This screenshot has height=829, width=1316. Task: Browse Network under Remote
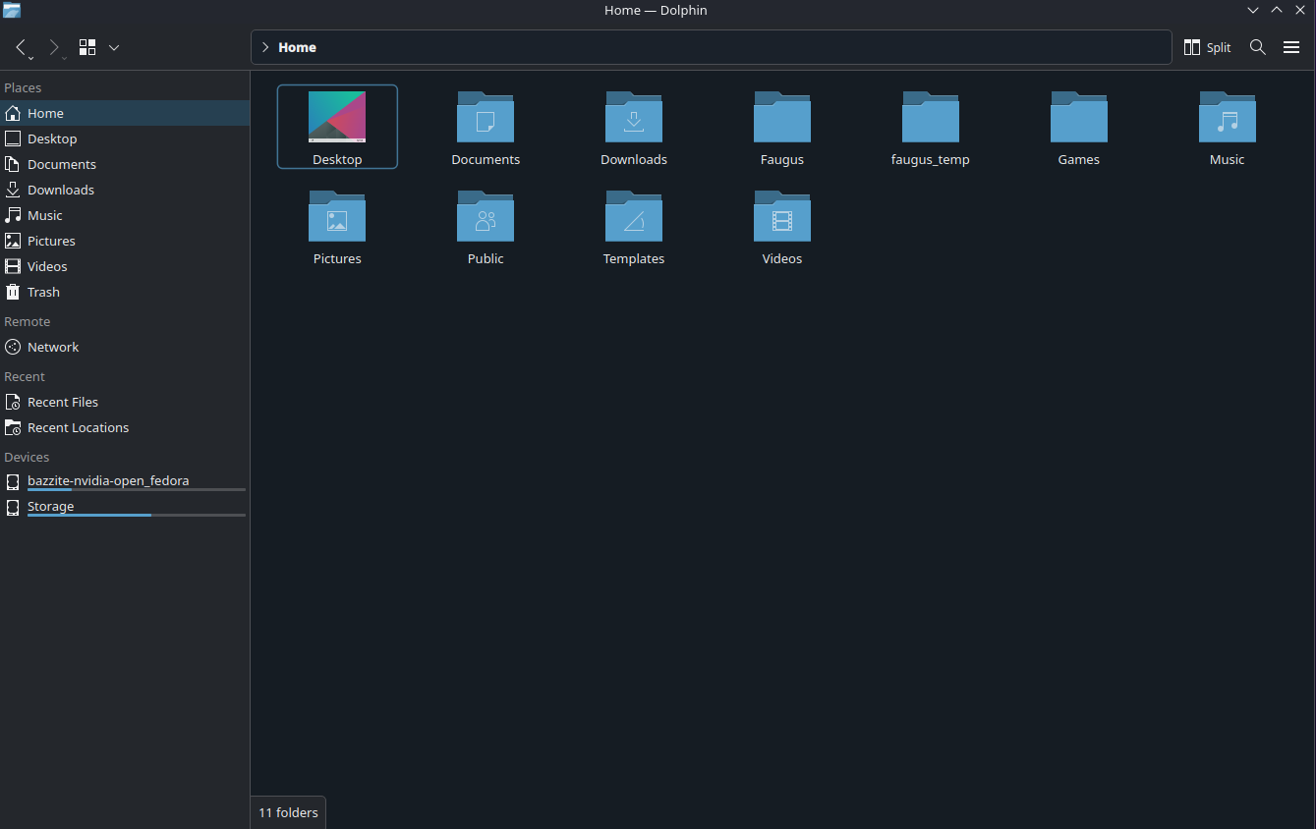pyautogui.click(x=125, y=347)
